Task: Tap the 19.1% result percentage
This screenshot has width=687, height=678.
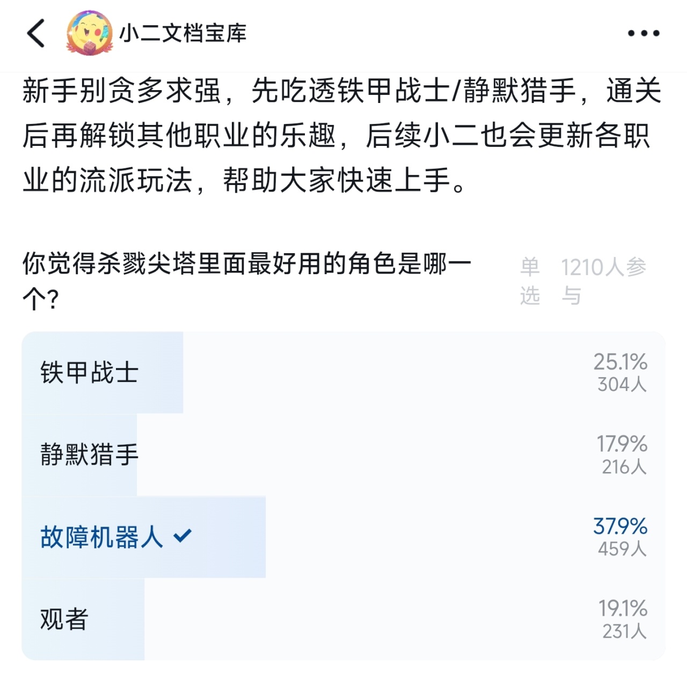Action: (x=623, y=608)
